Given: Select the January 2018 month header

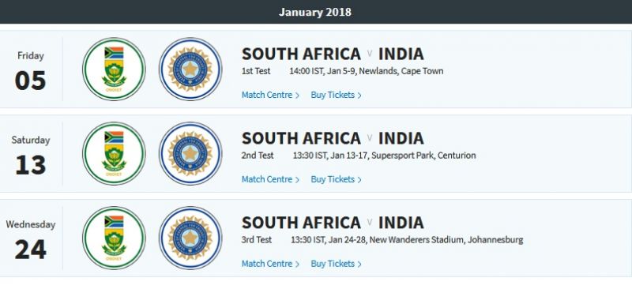Looking at the screenshot, I should coord(314,12).
